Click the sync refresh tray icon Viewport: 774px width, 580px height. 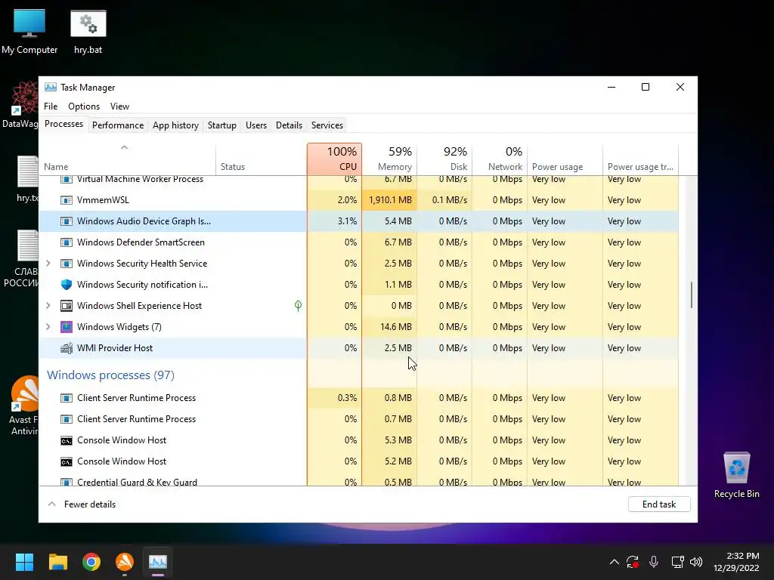pos(633,562)
